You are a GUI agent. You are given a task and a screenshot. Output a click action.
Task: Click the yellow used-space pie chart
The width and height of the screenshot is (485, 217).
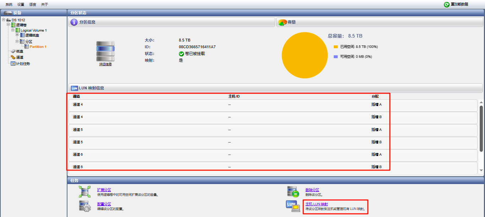pos(305,55)
